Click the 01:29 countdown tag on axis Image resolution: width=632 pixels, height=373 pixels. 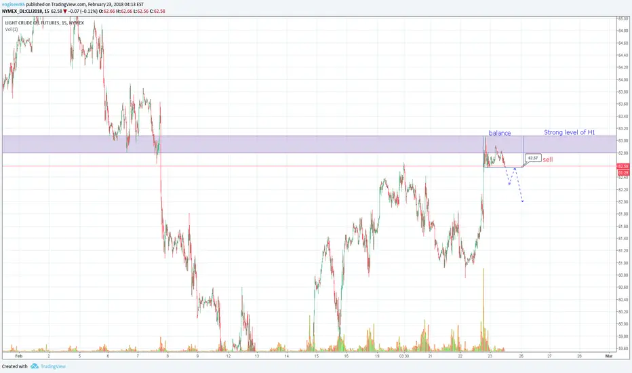point(623,172)
